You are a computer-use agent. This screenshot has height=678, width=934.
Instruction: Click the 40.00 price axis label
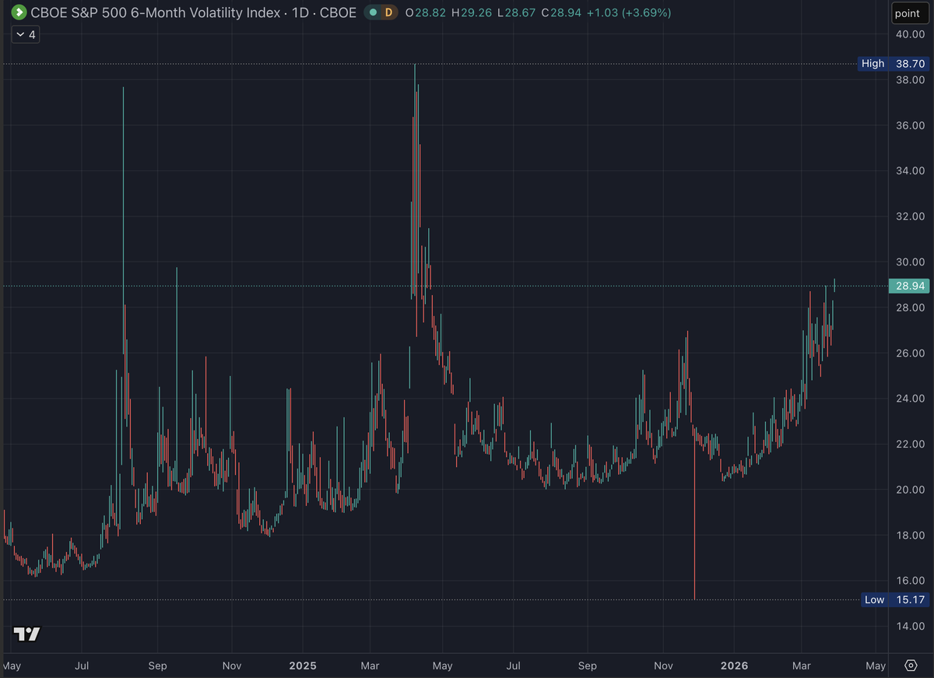910,34
